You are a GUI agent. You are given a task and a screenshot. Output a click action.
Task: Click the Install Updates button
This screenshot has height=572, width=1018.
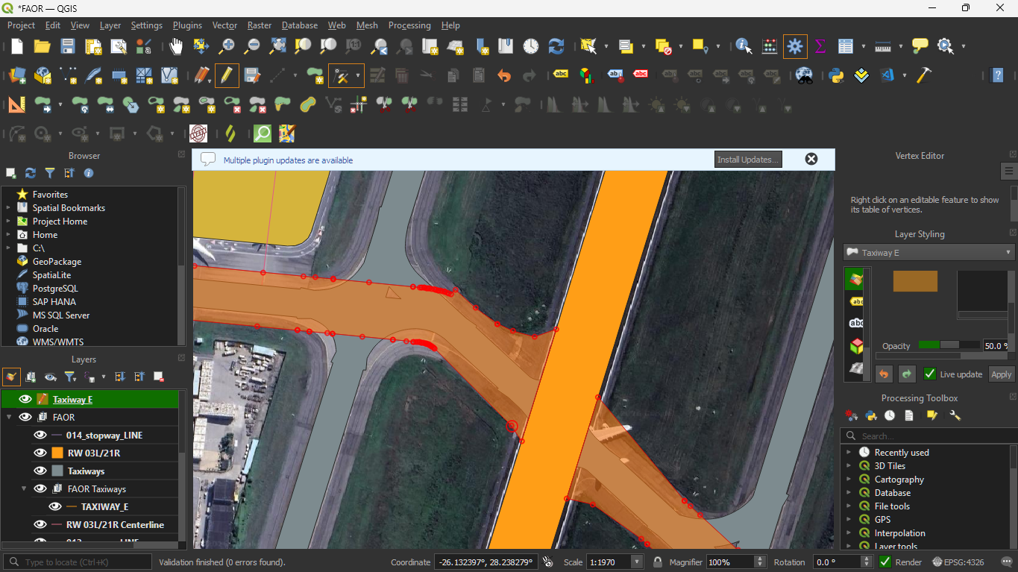[x=747, y=160]
